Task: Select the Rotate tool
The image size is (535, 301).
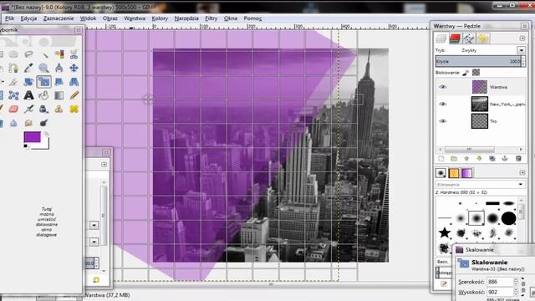Action: click(28, 82)
